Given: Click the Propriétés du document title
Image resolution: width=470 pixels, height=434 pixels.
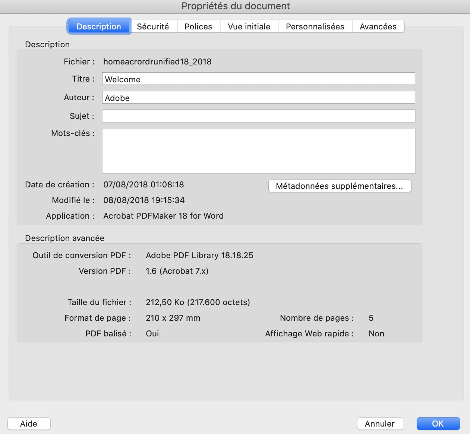Looking at the screenshot, I should 236,6.
